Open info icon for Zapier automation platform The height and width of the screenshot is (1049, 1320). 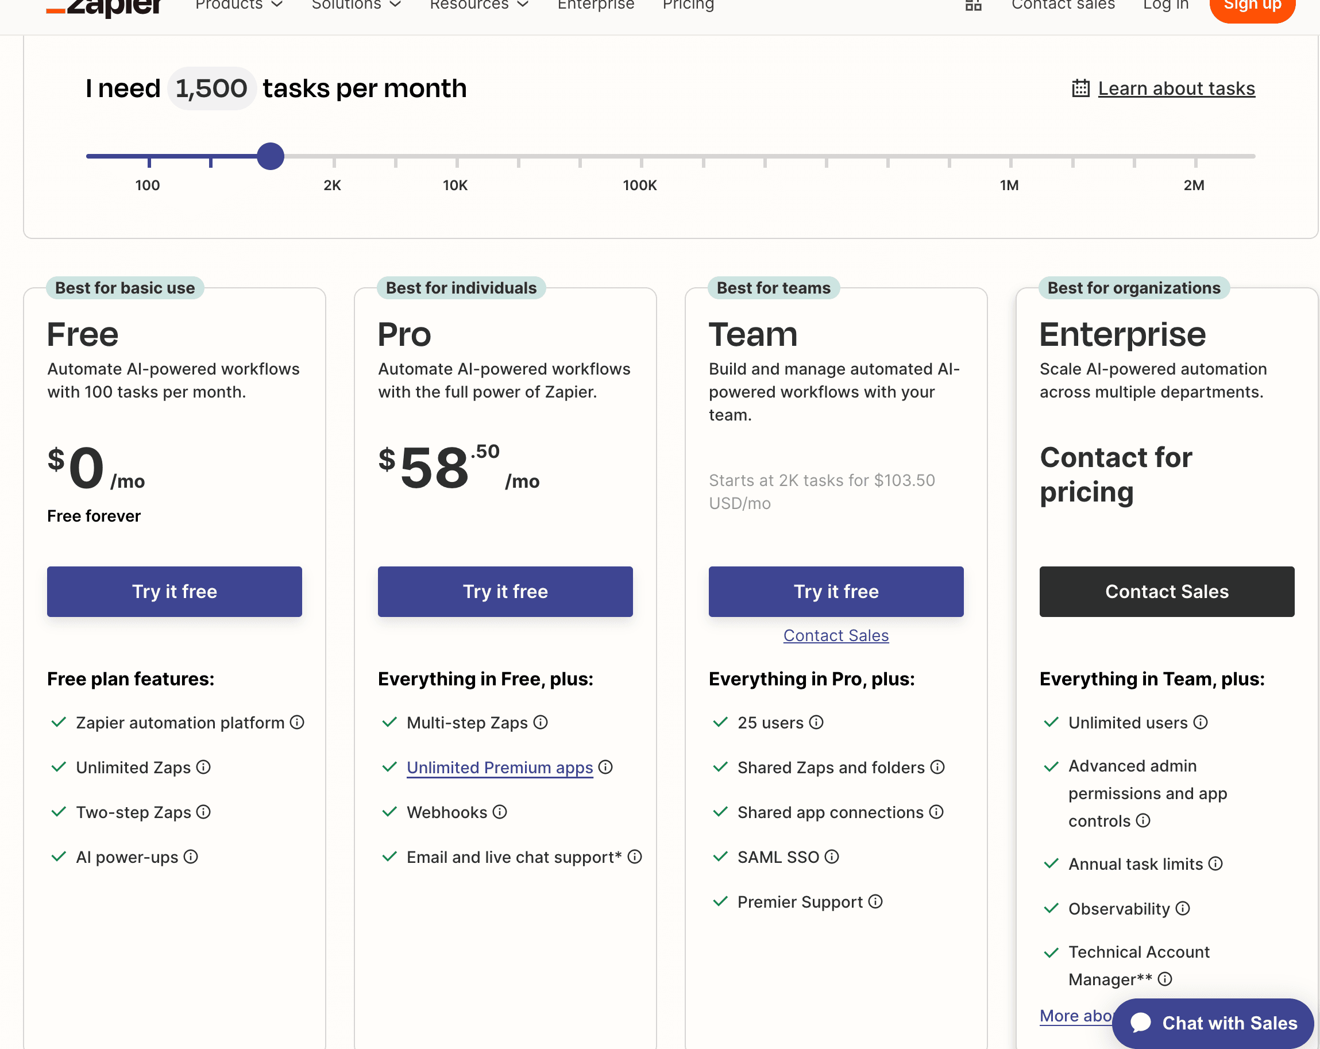click(x=297, y=723)
